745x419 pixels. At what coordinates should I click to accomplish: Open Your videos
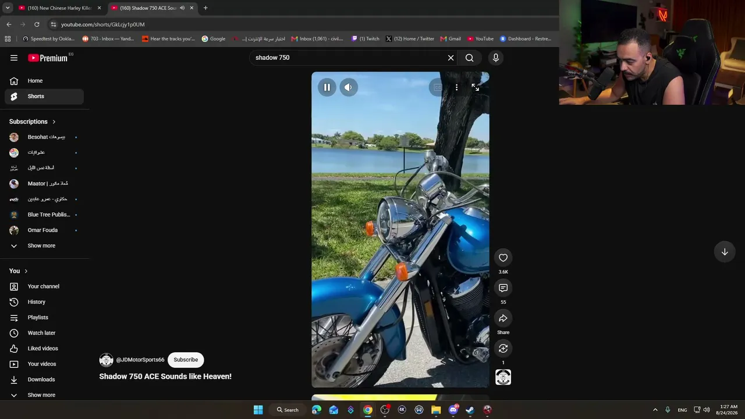[x=44, y=364]
